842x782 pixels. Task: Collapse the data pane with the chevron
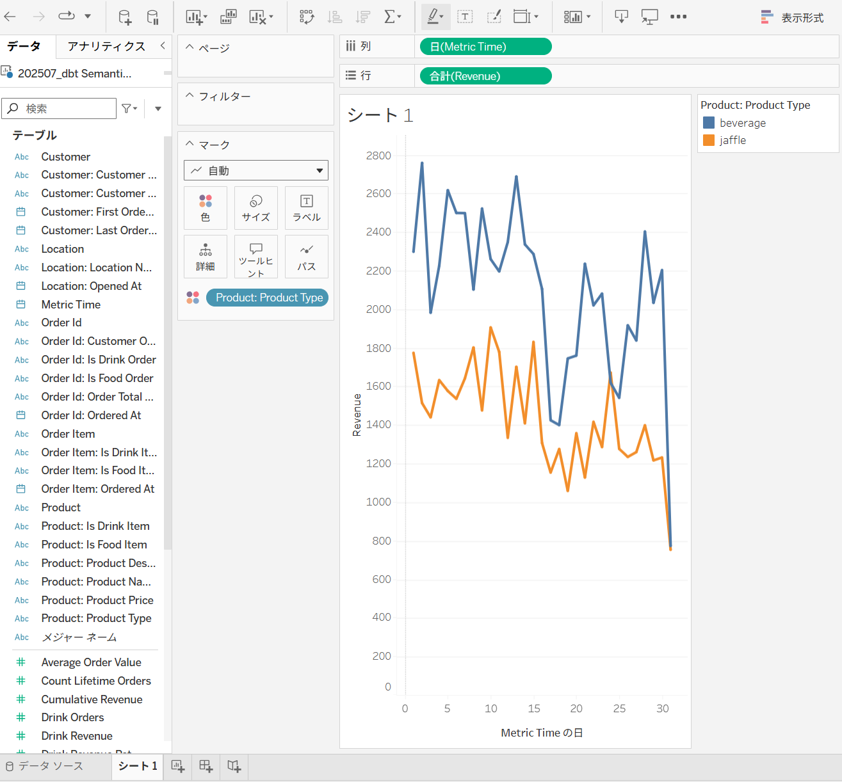[x=163, y=45]
